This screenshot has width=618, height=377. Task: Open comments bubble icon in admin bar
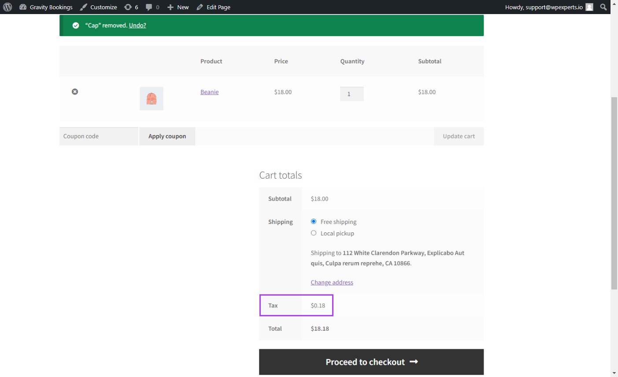(x=149, y=7)
